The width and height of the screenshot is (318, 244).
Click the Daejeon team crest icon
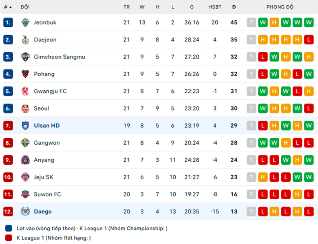click(x=25, y=40)
